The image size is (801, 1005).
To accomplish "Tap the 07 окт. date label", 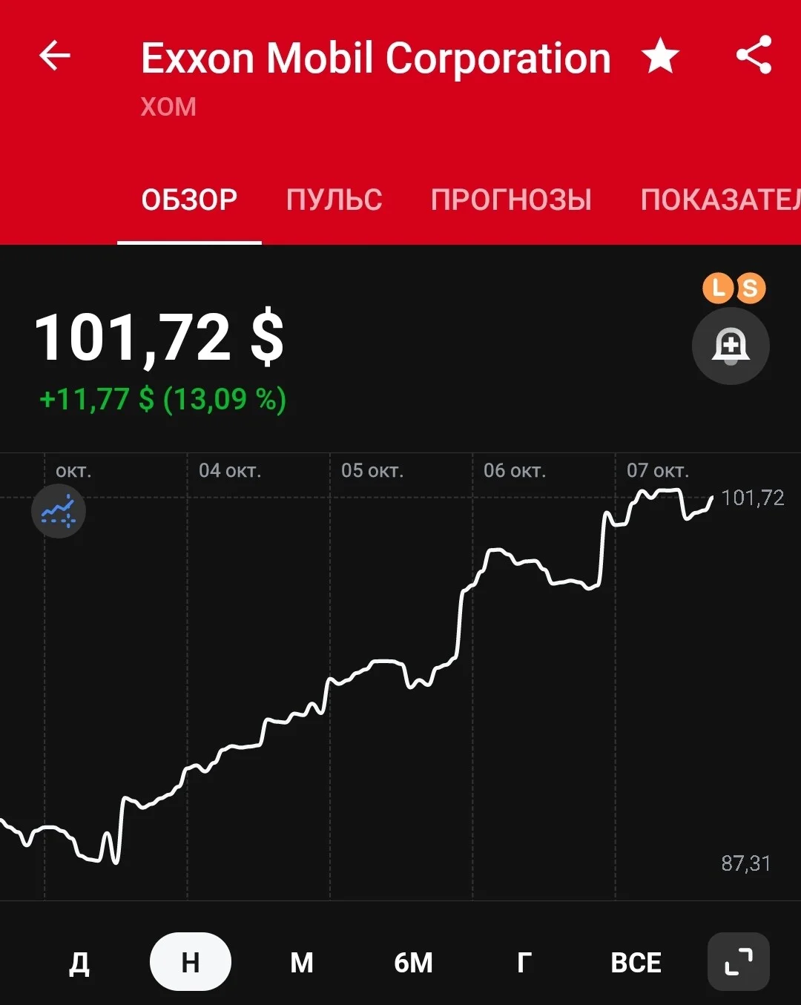I will point(658,470).
